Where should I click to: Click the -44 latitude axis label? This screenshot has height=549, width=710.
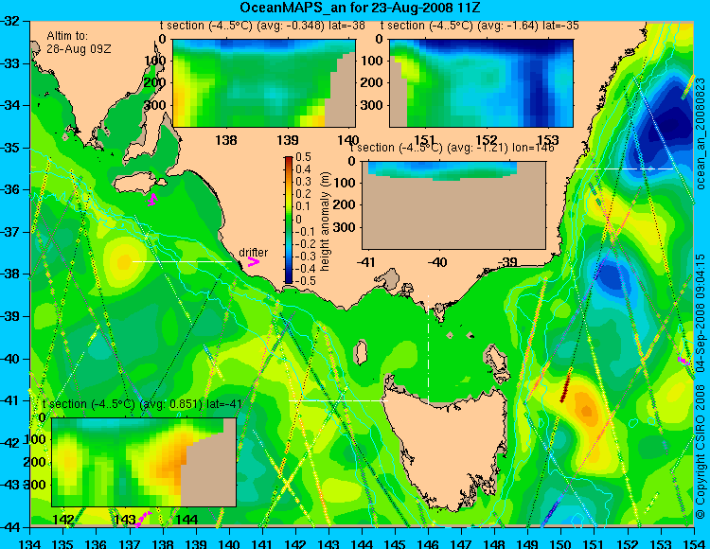point(10,527)
